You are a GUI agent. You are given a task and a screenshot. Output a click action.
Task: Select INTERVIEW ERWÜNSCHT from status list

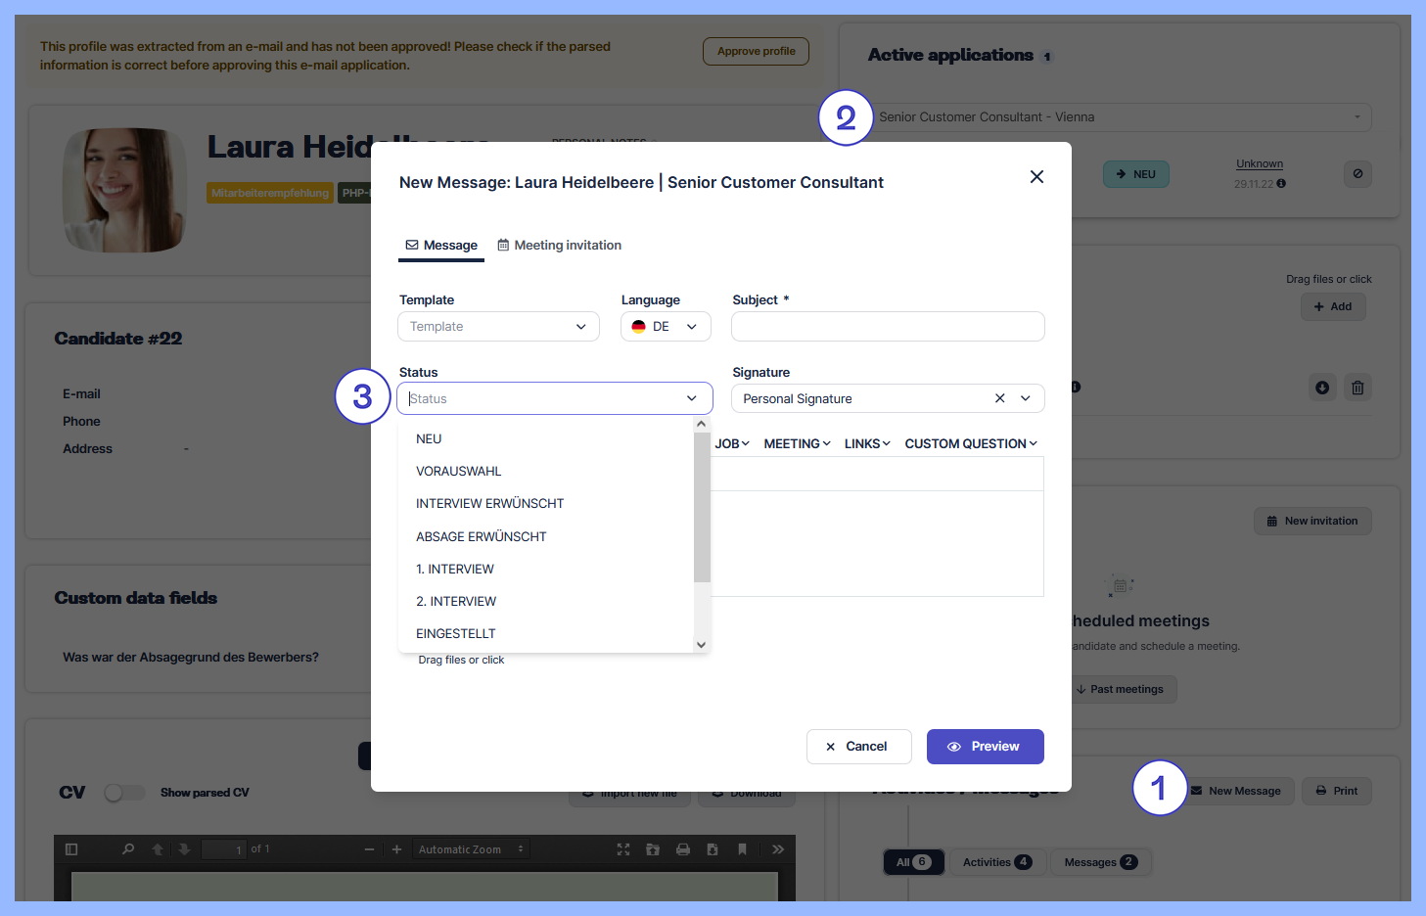point(489,504)
